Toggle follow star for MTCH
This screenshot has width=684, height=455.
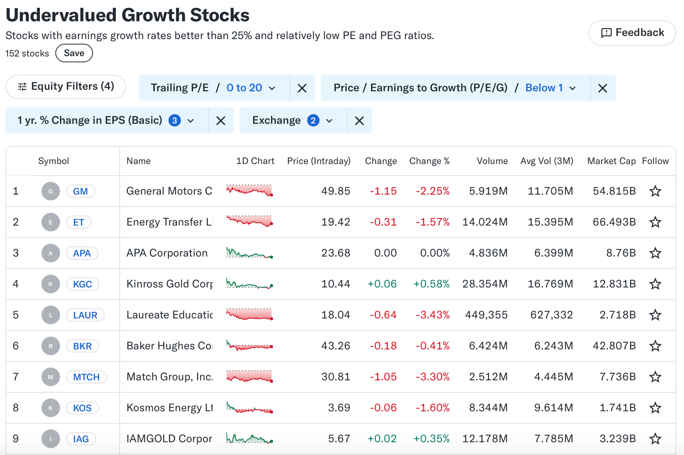[x=655, y=377]
